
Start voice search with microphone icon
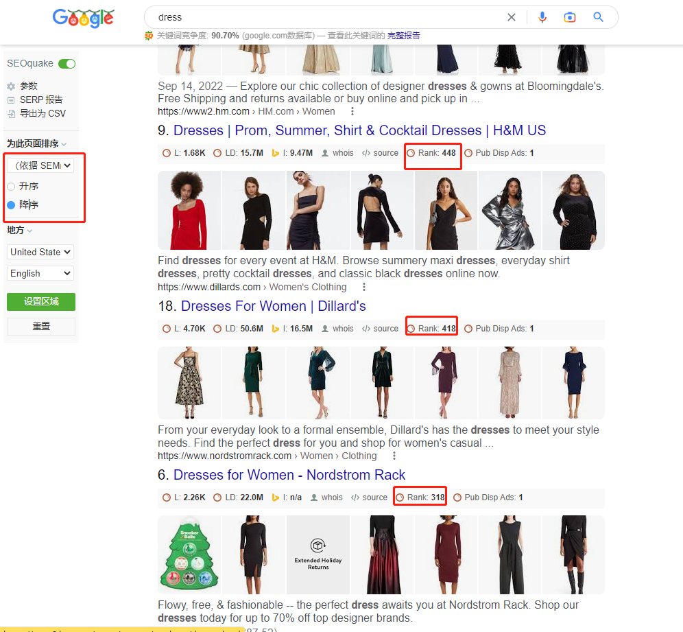point(542,17)
